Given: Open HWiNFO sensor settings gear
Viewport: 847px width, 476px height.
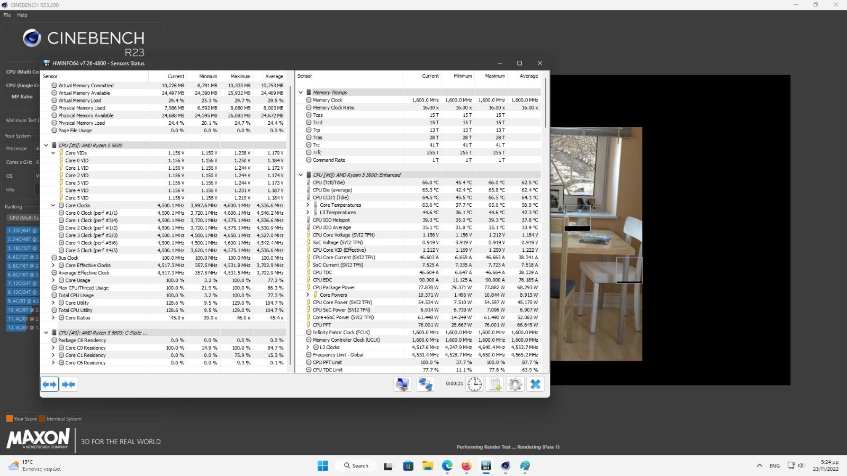Looking at the screenshot, I should (x=515, y=384).
